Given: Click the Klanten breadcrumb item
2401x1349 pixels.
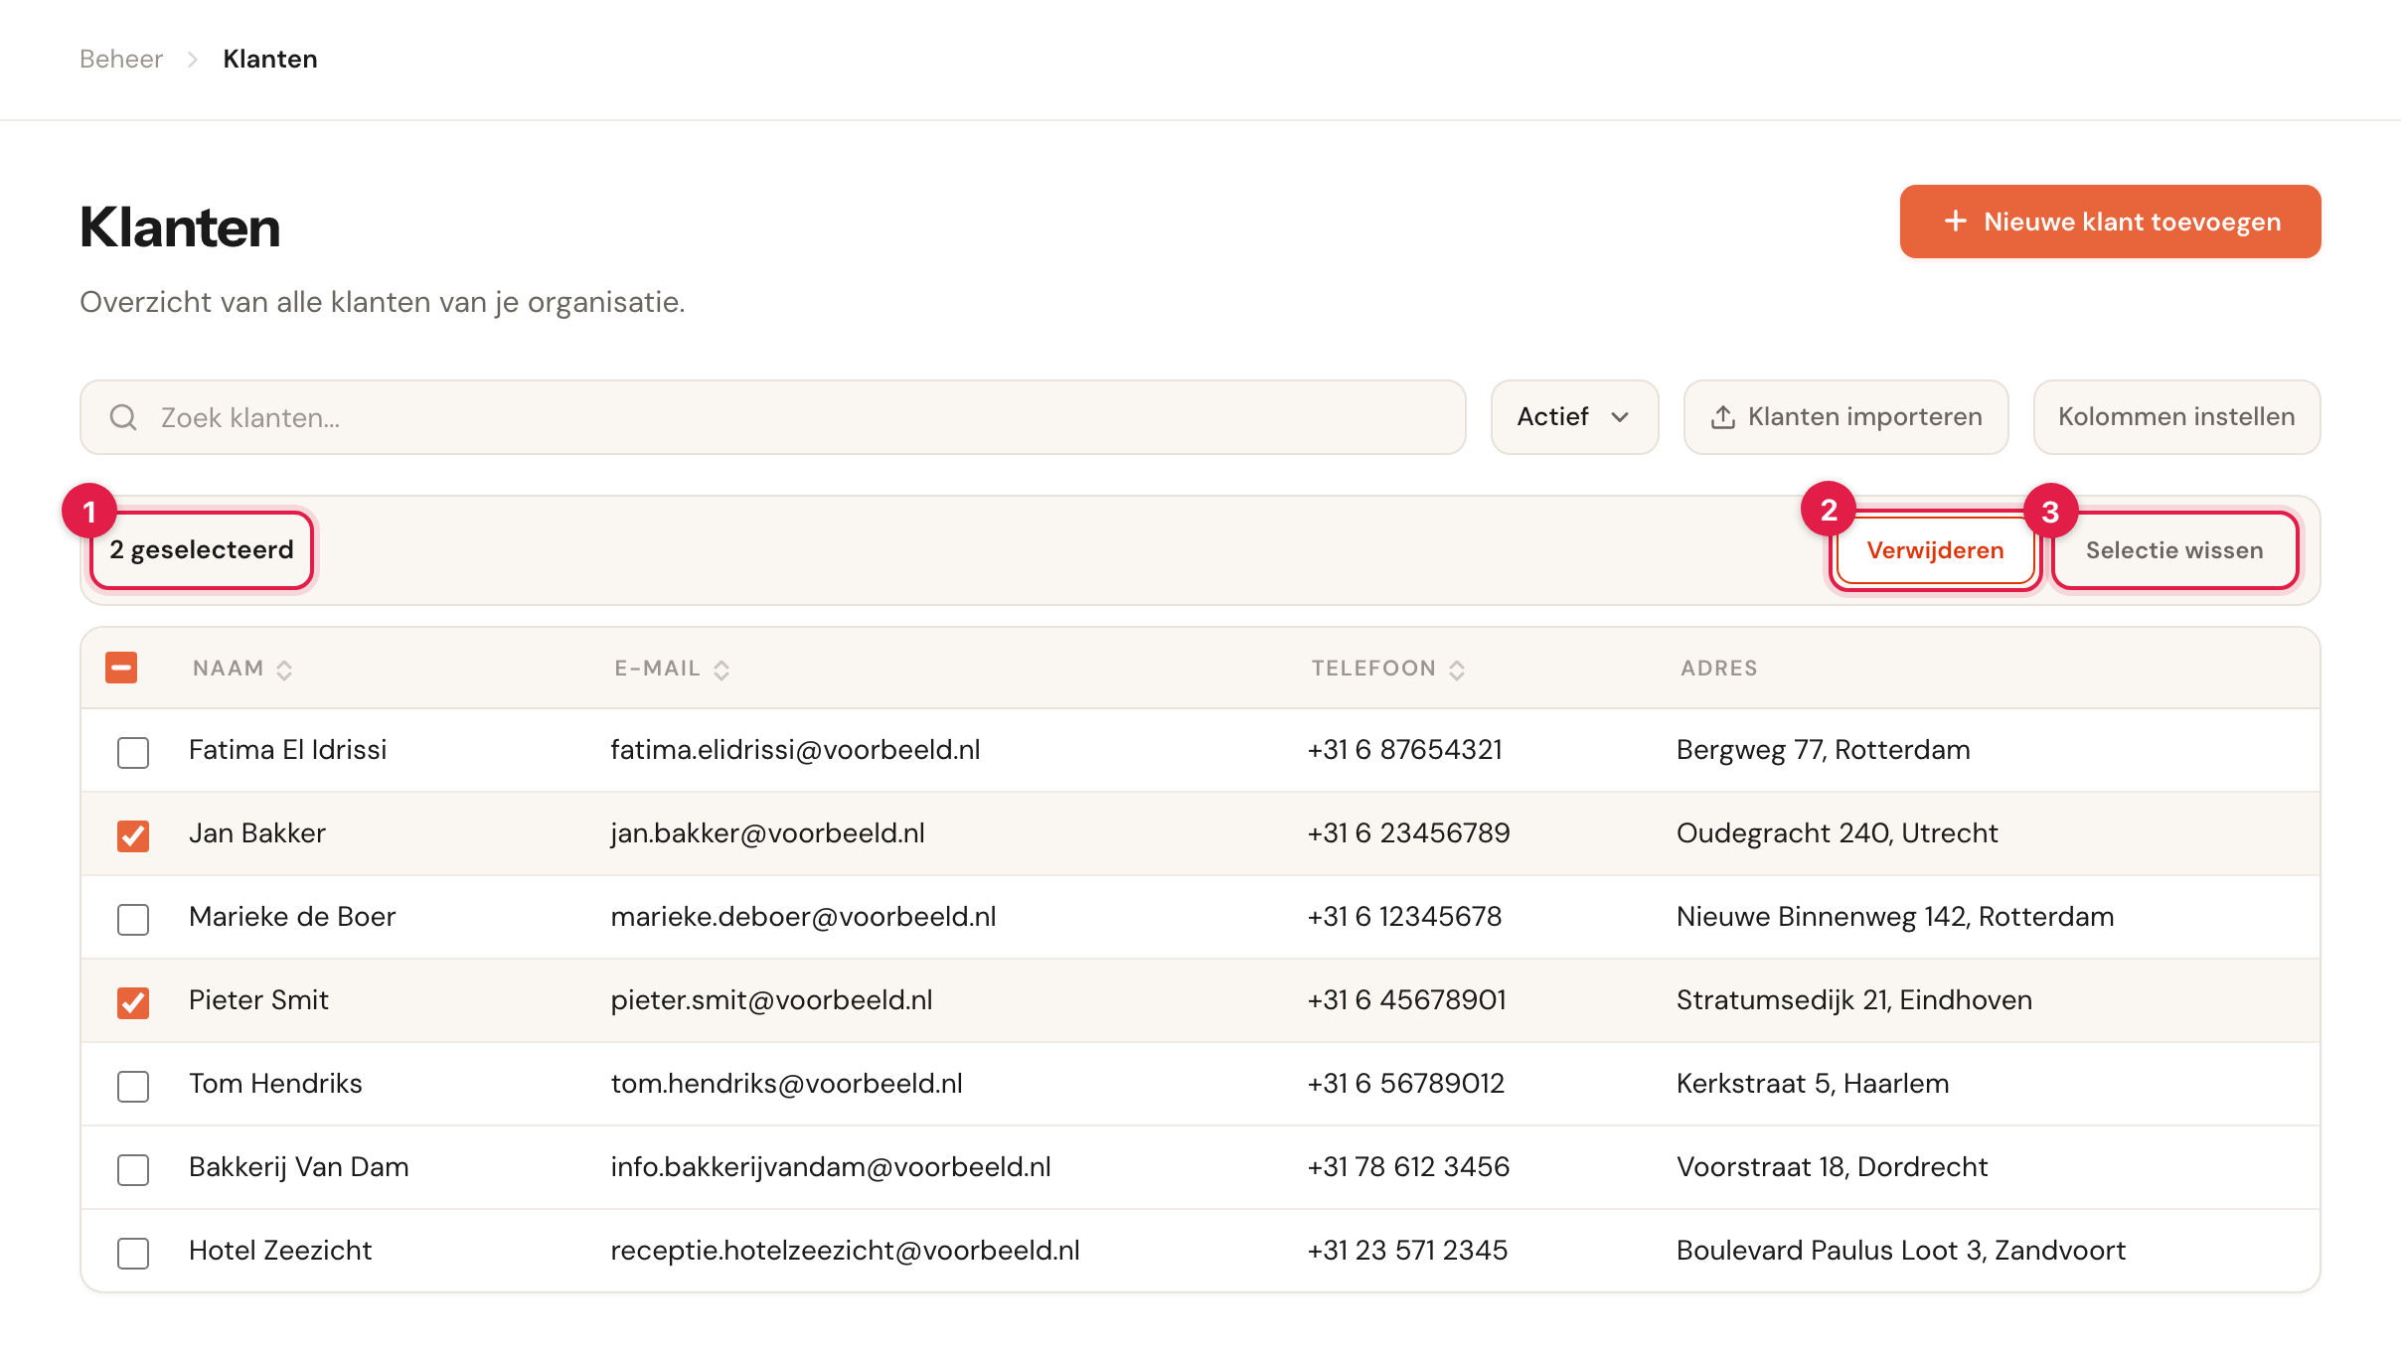Looking at the screenshot, I should click(270, 60).
